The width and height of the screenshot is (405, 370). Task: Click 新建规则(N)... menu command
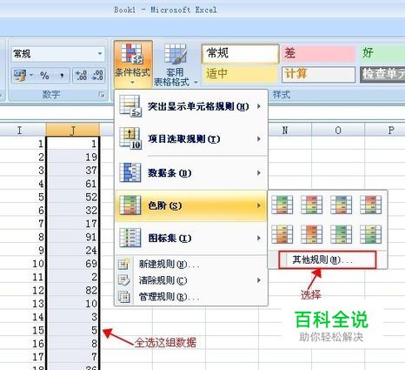[x=191, y=264]
